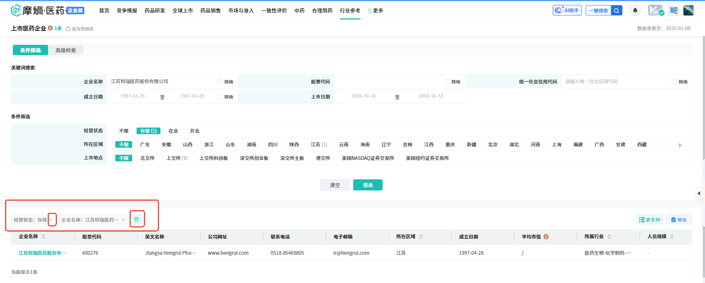
Task: Remove the 企业名称 filter tag
Action: [x=123, y=220]
